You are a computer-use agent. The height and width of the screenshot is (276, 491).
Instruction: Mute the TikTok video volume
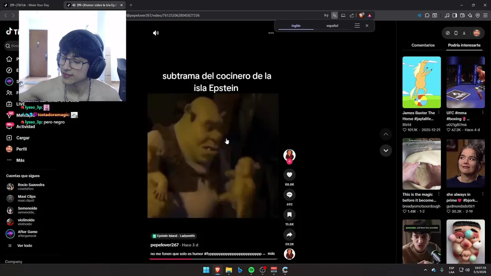(156, 33)
